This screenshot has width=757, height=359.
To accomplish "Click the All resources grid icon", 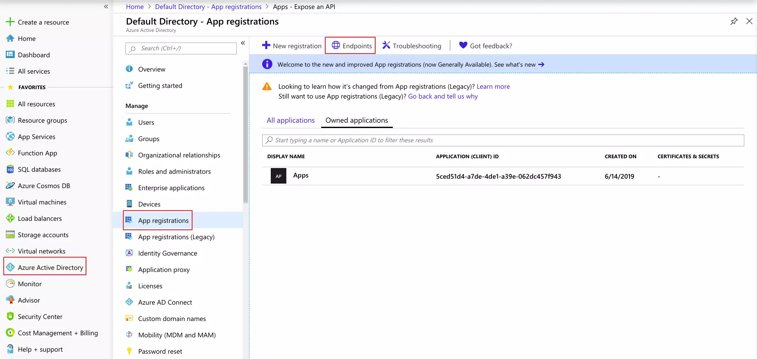I will [x=10, y=104].
